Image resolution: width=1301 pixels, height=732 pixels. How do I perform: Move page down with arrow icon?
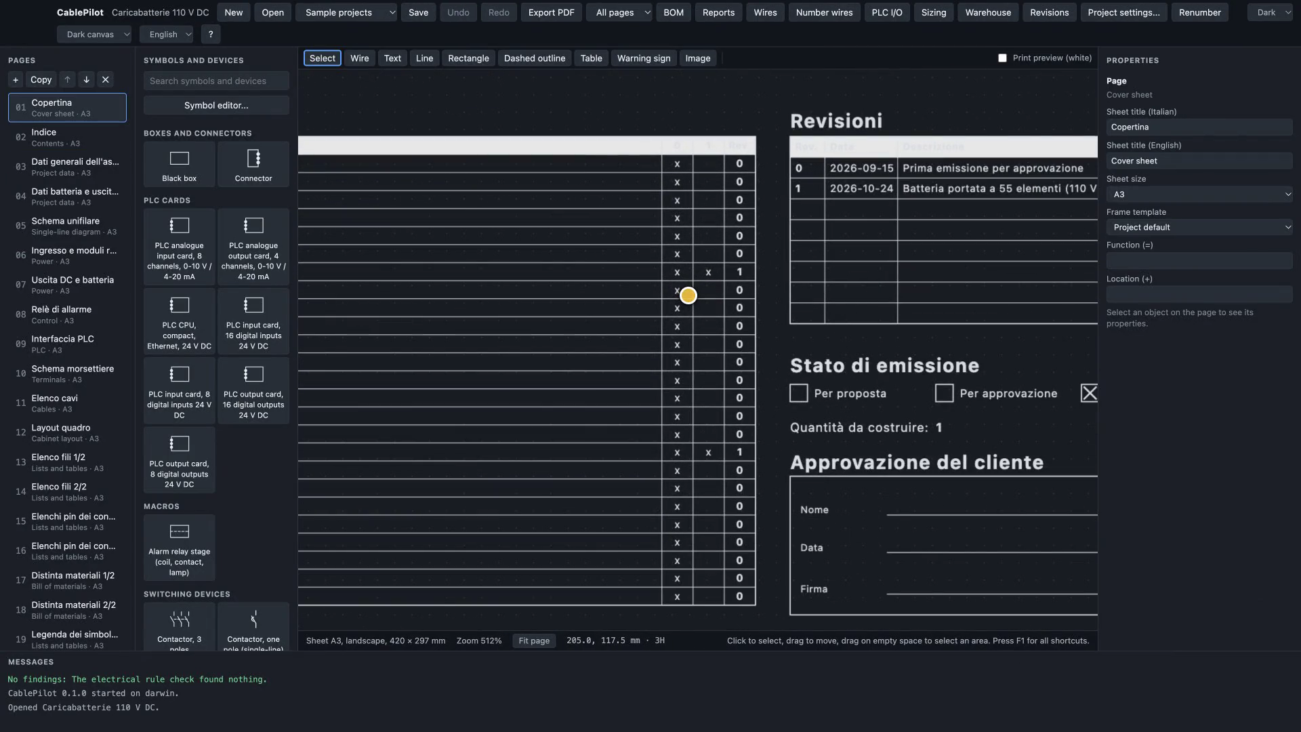[86, 80]
